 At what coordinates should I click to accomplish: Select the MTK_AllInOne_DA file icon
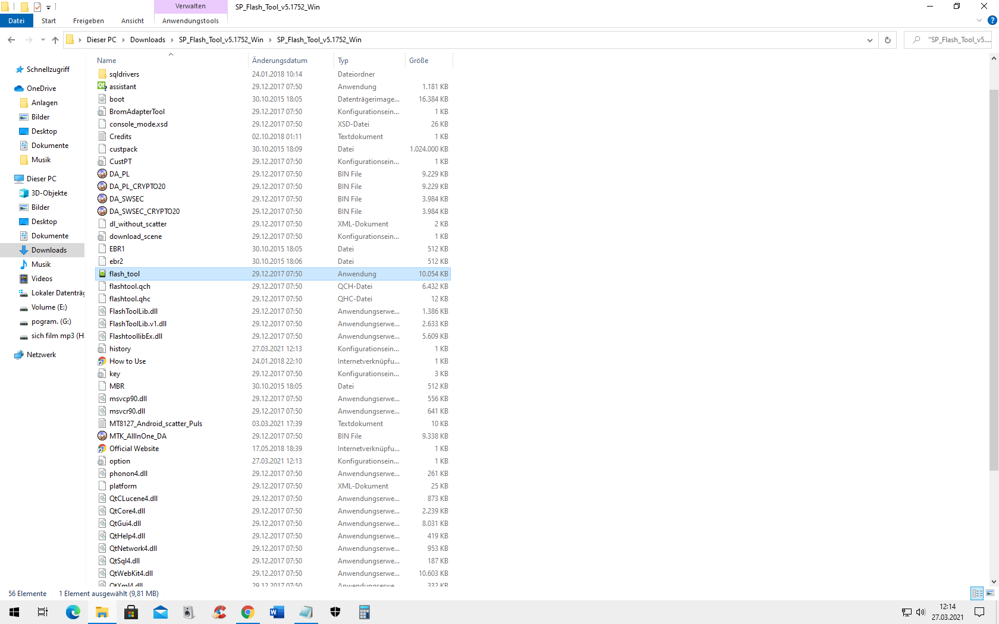(x=102, y=436)
